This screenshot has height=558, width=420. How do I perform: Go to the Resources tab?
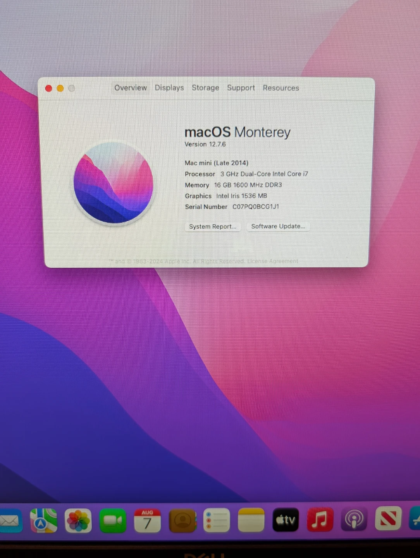(281, 88)
